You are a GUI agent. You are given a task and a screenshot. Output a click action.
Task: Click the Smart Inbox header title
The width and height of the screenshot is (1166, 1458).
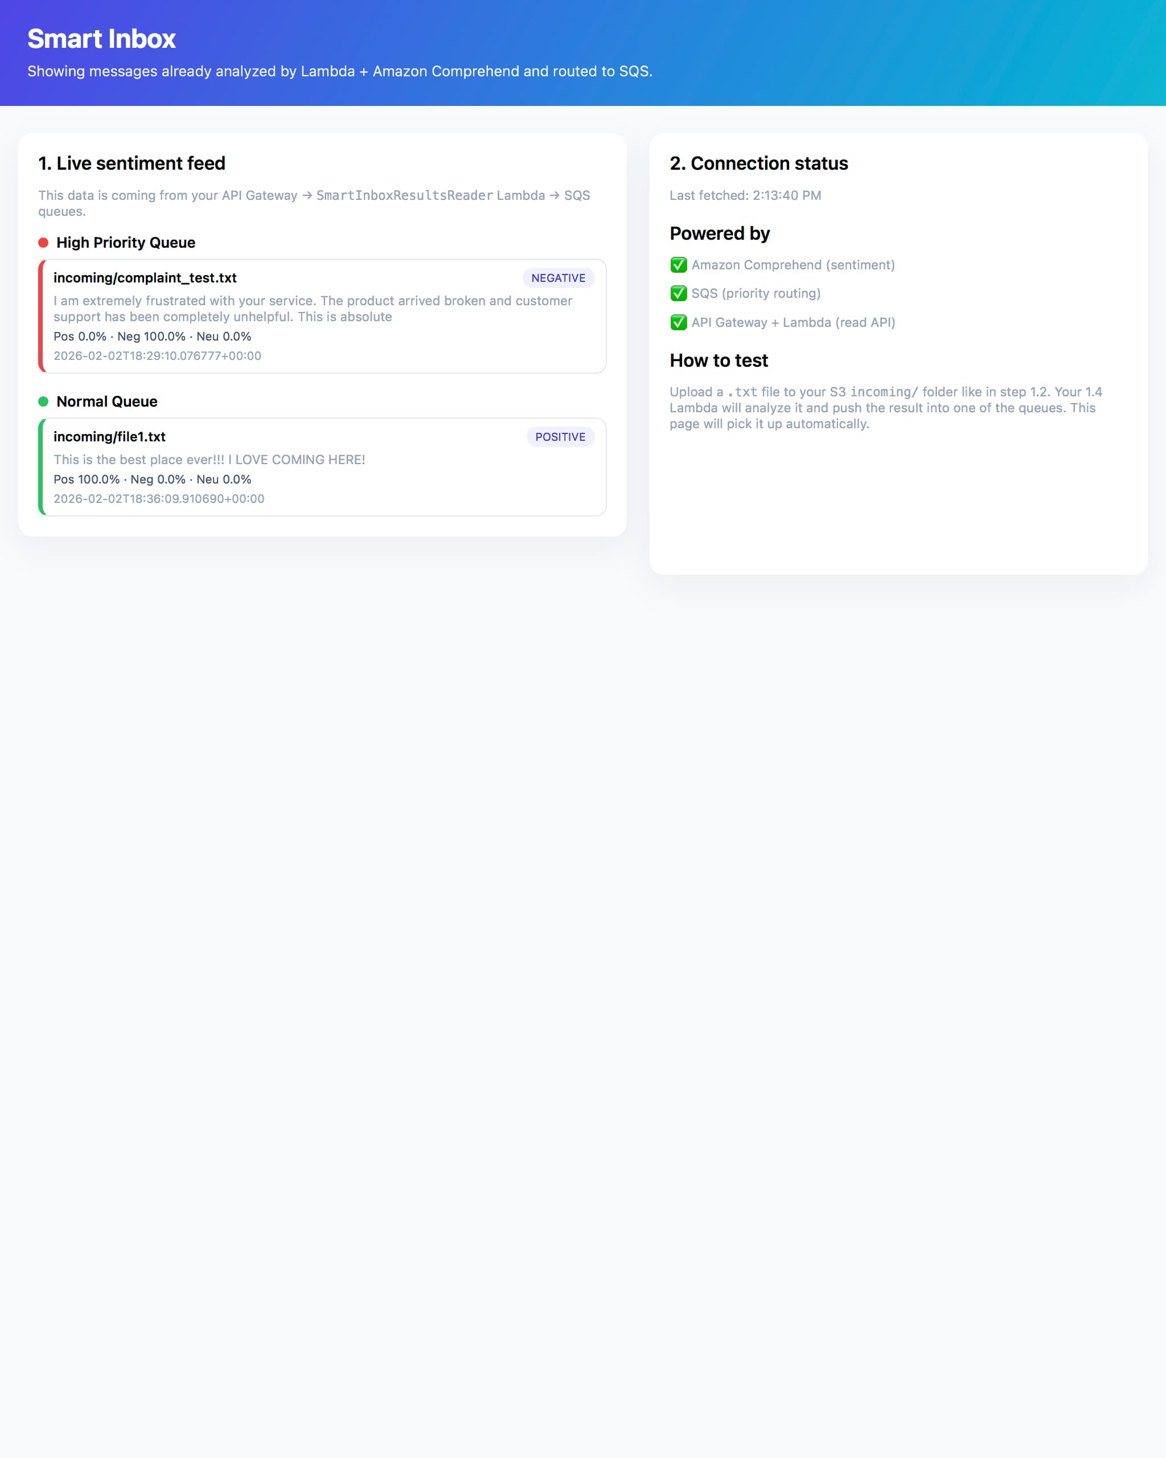[x=101, y=39]
